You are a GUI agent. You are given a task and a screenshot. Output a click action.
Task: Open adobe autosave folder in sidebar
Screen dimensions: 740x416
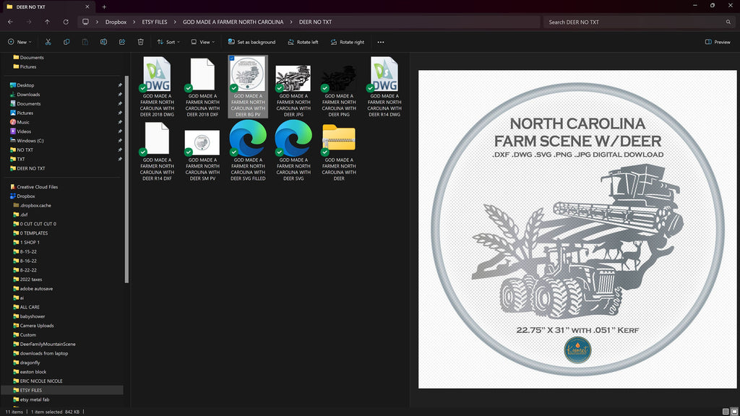[36, 289]
